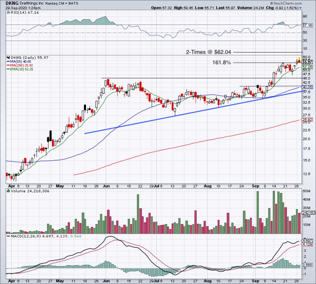Click the small icon before the RSI(14) label
Viewport: 316px width, 284px height.
(8, 13)
